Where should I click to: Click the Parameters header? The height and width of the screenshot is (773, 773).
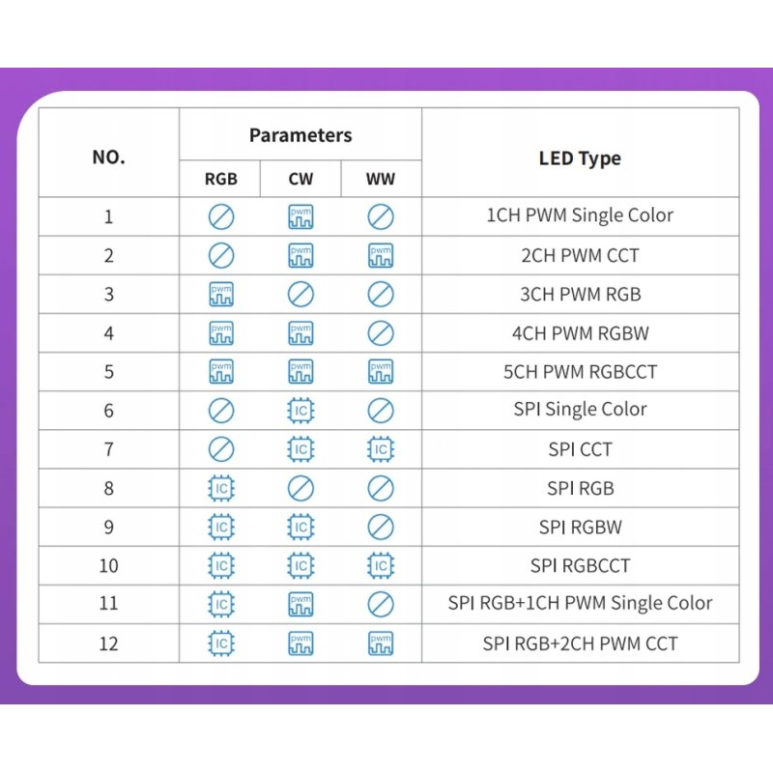pos(301,135)
